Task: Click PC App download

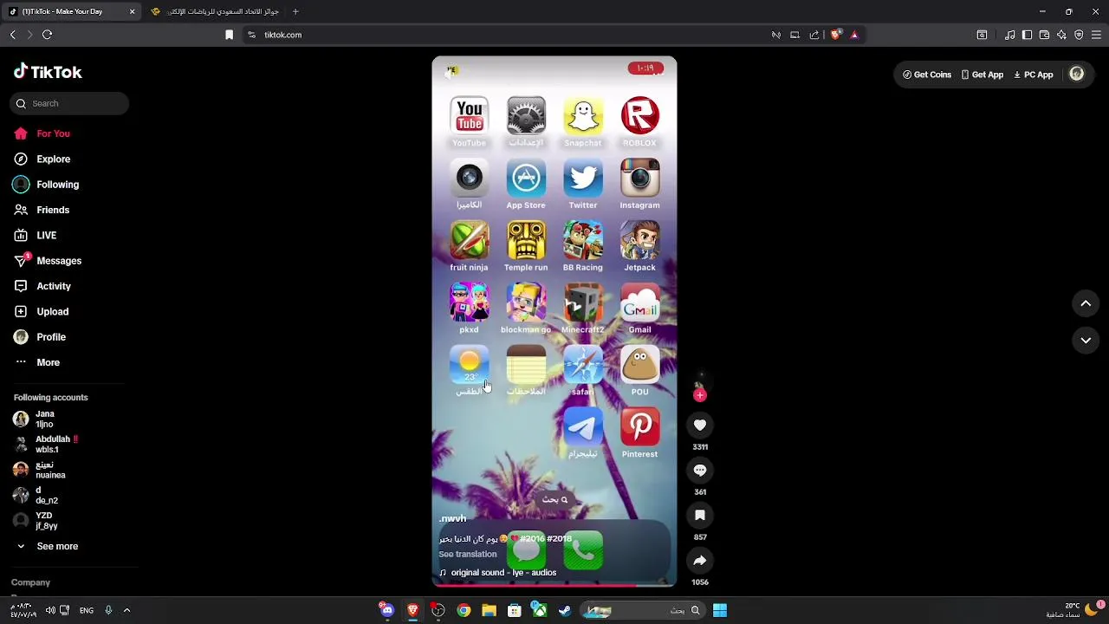Action: (x=1033, y=75)
